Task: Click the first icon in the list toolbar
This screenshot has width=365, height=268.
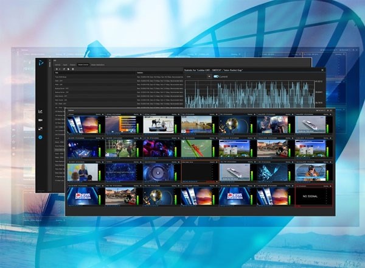Action: coord(56,69)
